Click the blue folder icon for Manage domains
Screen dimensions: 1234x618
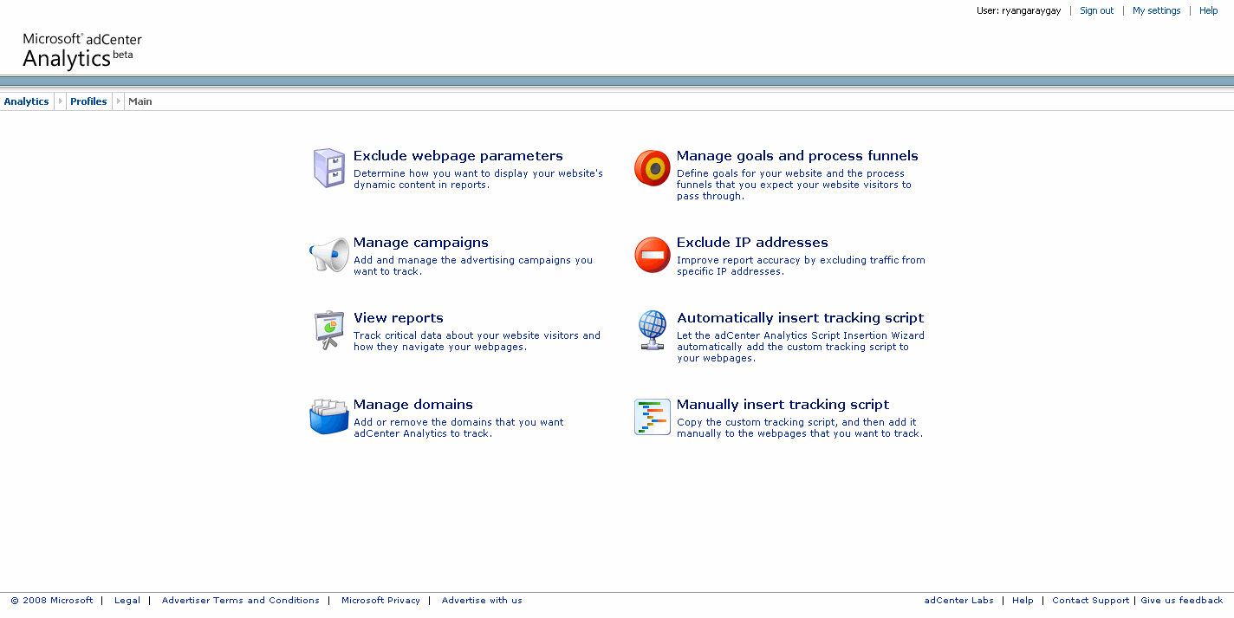pos(328,417)
